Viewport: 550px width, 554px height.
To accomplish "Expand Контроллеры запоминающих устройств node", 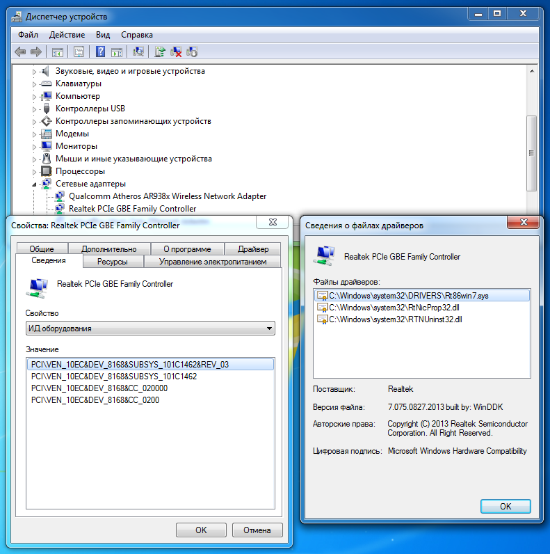I will [34, 122].
